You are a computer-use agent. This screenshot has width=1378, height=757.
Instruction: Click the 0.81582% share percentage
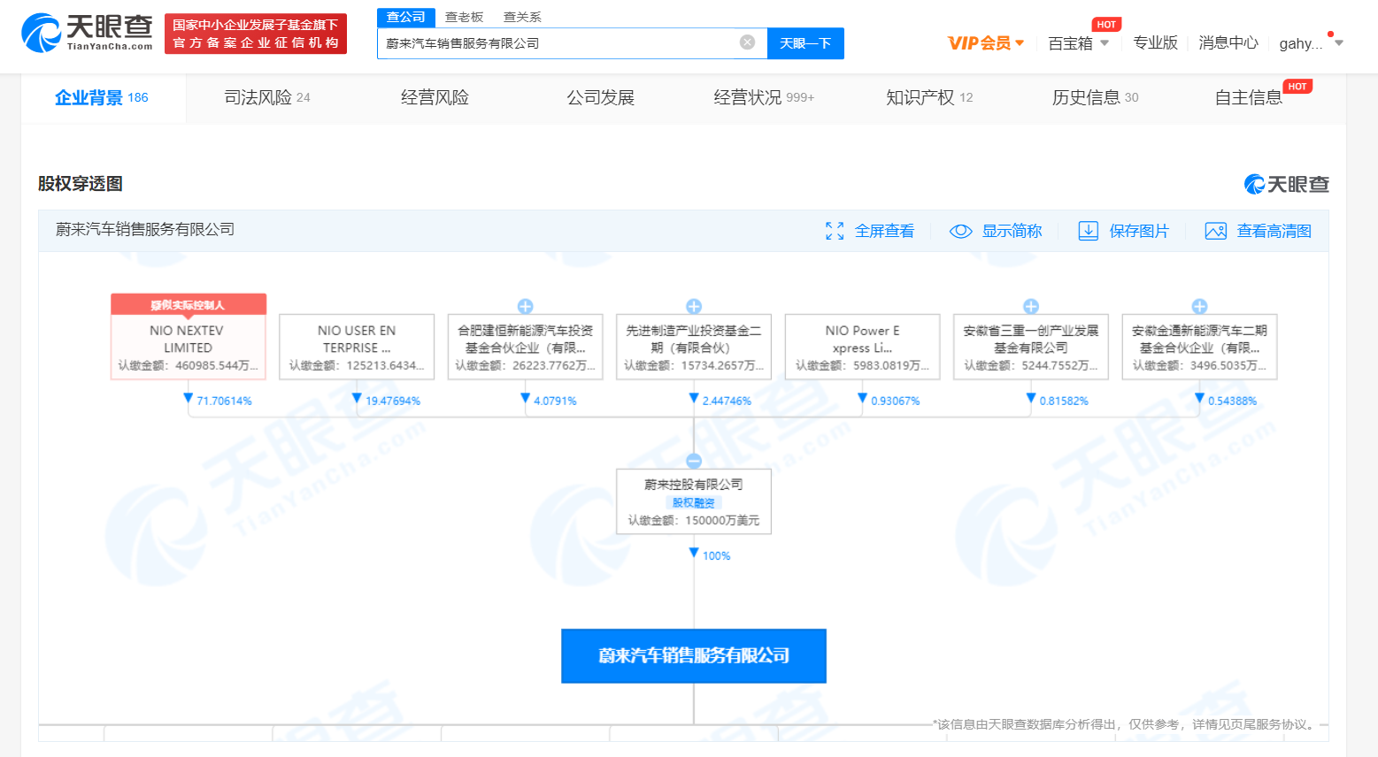tap(1064, 401)
